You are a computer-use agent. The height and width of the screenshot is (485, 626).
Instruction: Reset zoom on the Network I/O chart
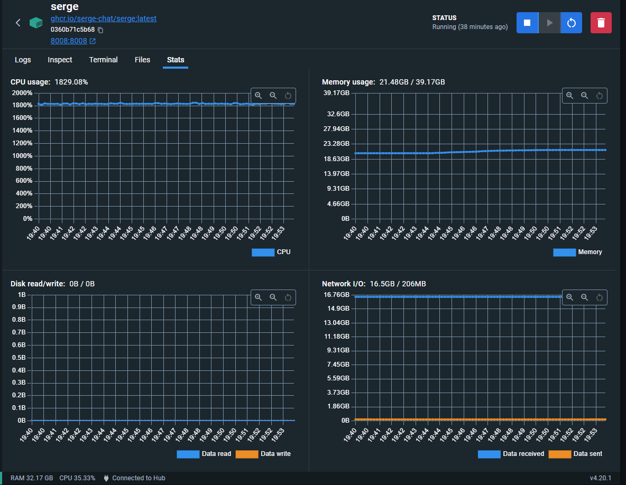tap(600, 297)
